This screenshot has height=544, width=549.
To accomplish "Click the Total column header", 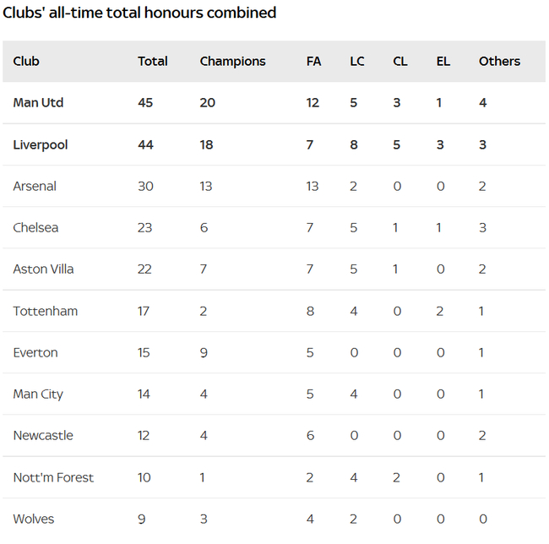I will pos(153,62).
